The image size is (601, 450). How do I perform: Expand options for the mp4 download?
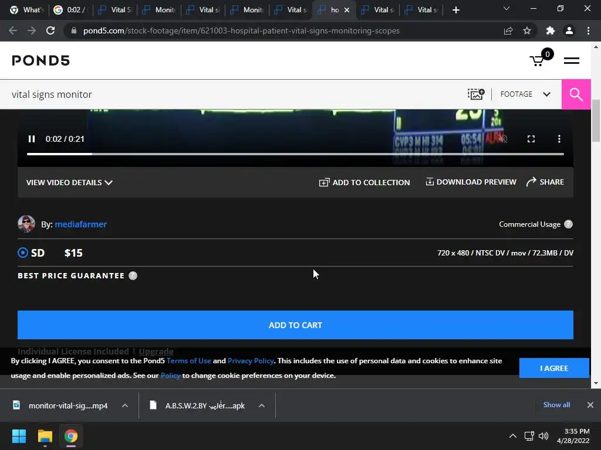125,405
